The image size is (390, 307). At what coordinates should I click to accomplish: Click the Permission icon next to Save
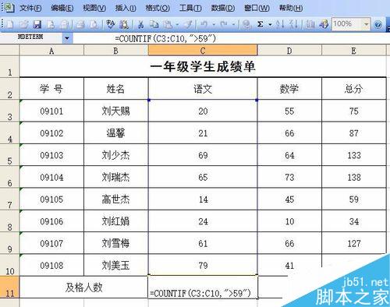[51, 24]
